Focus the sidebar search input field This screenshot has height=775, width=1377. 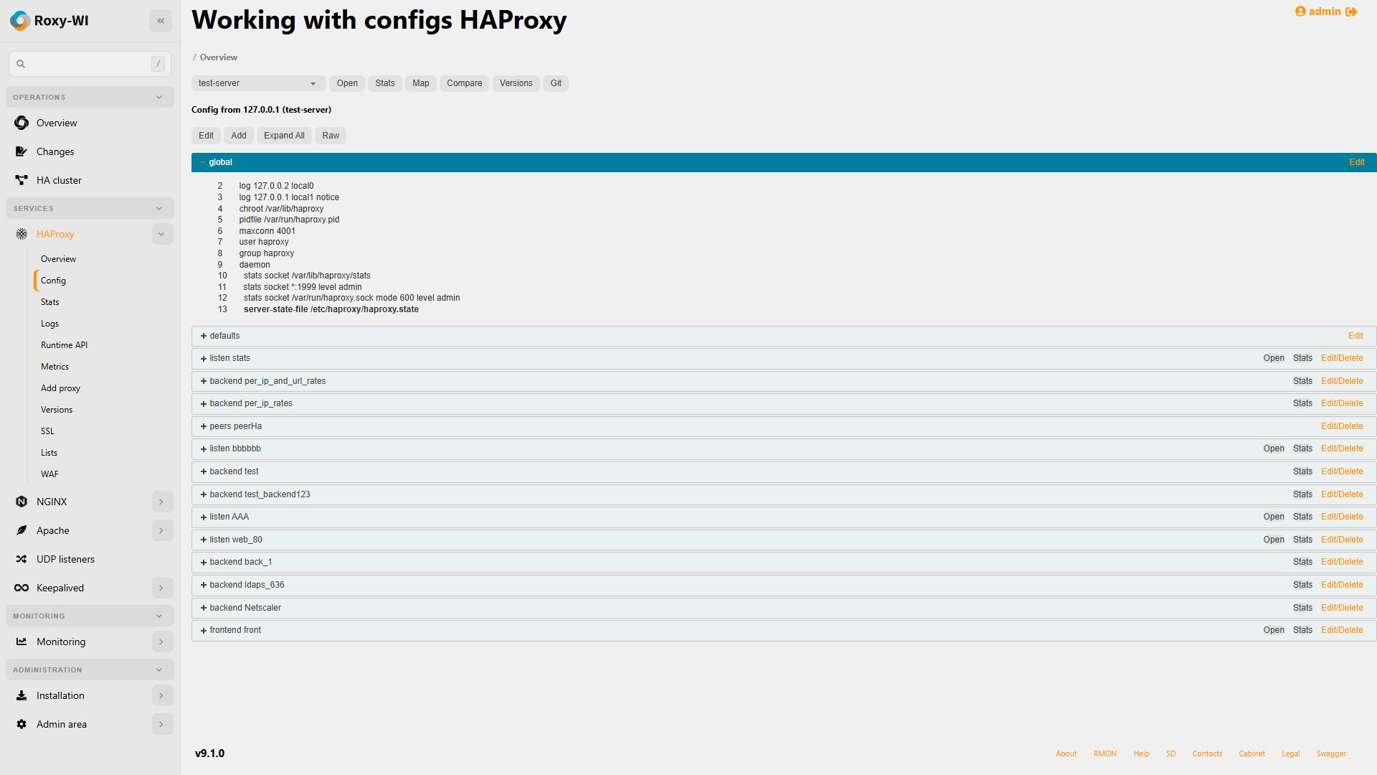[x=90, y=64]
